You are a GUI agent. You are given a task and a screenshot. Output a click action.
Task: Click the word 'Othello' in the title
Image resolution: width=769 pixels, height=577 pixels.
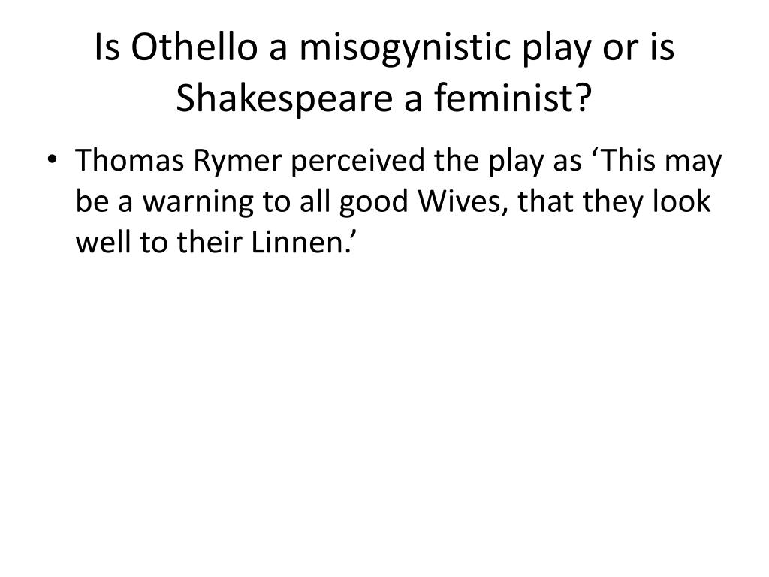tap(195, 47)
